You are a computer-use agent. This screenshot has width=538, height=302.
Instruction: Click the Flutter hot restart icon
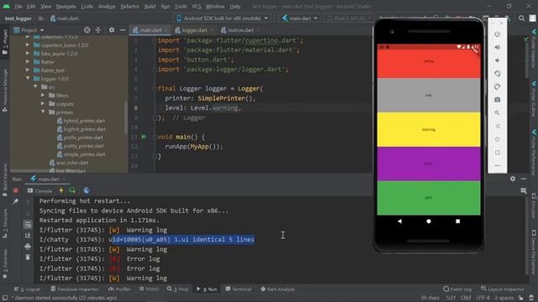72,190
